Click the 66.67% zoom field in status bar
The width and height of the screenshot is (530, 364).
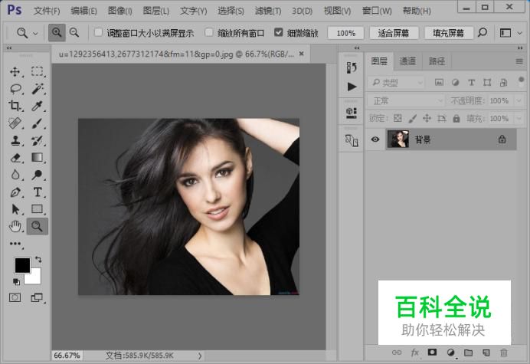point(67,356)
